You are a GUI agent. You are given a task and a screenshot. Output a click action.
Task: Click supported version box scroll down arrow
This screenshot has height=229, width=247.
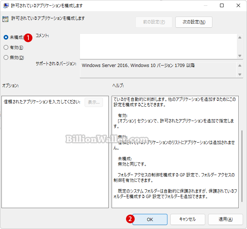[x=240, y=74]
